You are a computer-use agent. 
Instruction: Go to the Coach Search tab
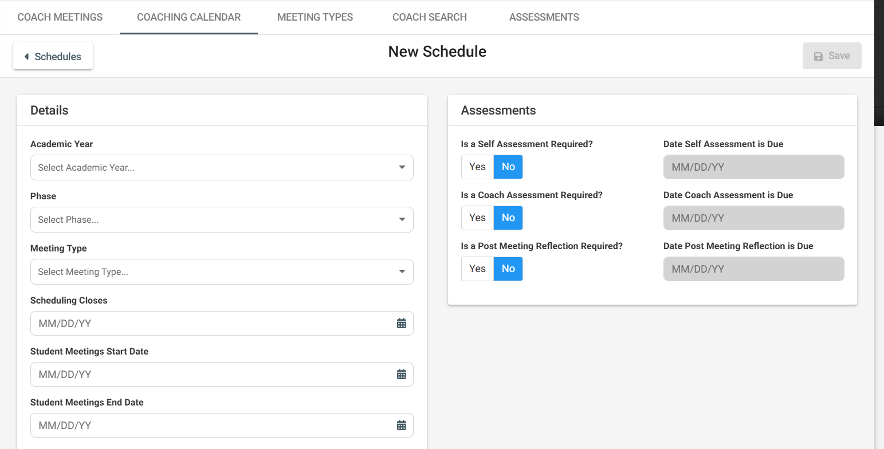point(430,17)
